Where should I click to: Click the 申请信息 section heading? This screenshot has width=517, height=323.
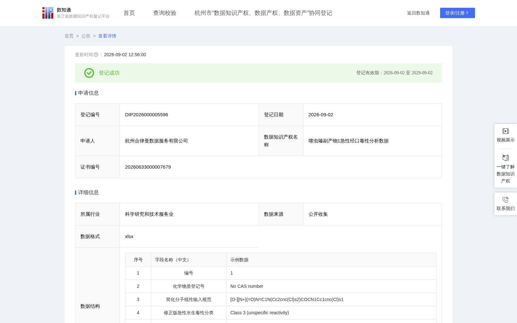coord(89,93)
